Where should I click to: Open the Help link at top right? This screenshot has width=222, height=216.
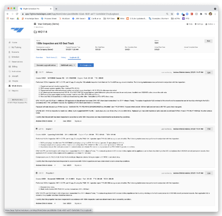(x=190, y=24)
